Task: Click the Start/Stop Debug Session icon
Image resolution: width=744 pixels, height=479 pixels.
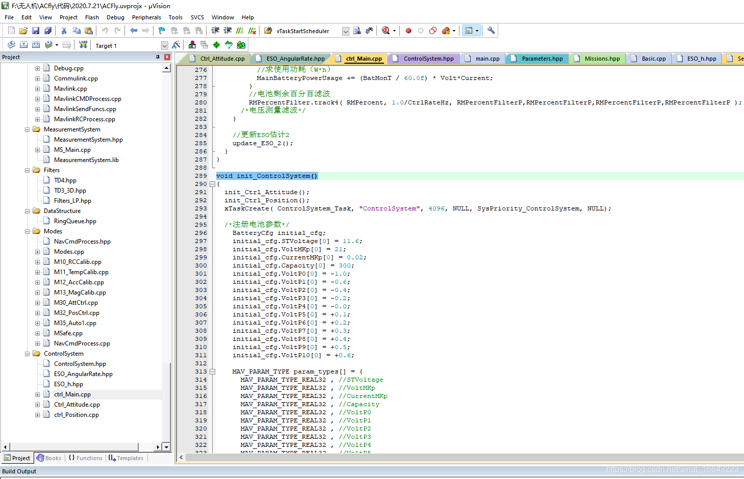Action: click(386, 31)
